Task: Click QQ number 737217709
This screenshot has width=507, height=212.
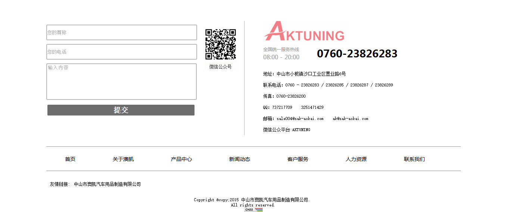Action: click(282, 107)
